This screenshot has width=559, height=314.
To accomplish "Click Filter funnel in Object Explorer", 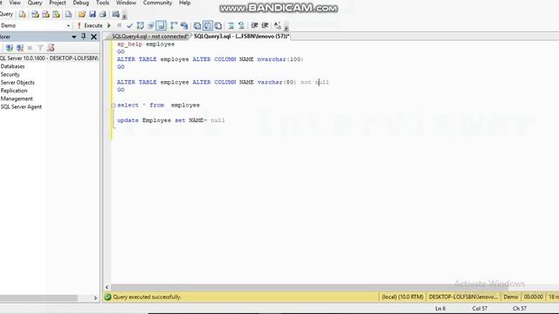I will [40, 48].
